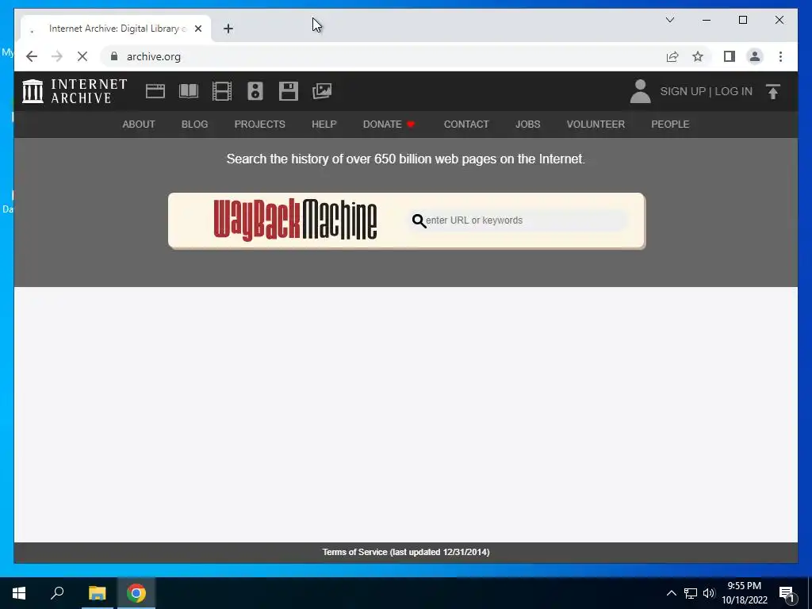Open the HELP menu item
Viewport: 812px width, 609px height.
(324, 124)
